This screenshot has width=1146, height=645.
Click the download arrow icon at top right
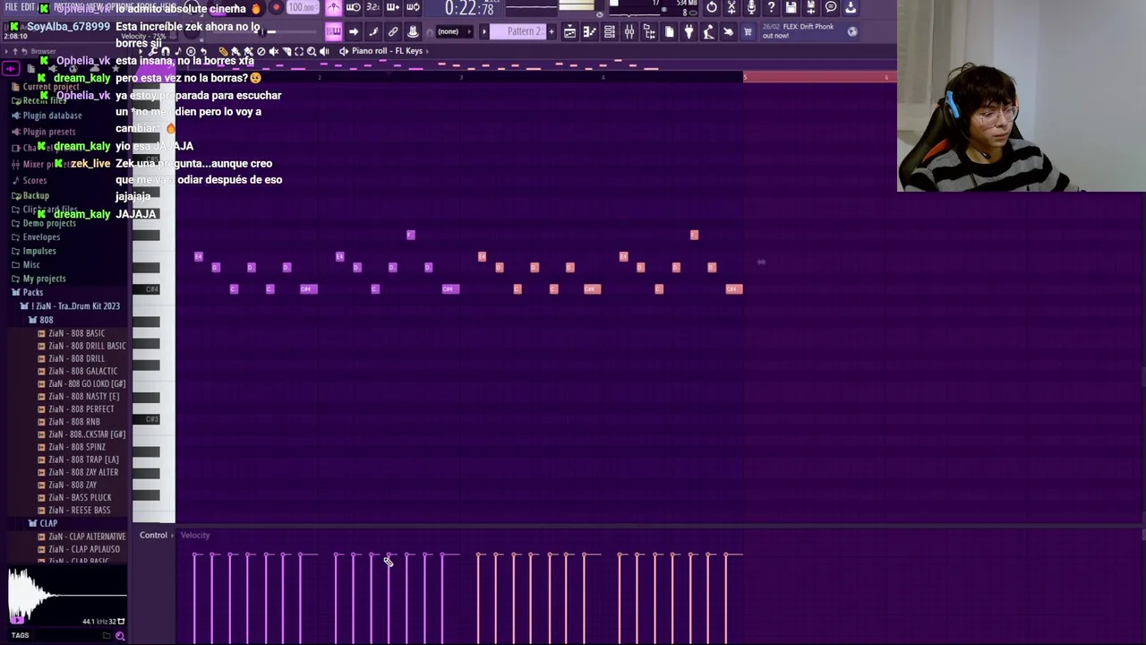(x=851, y=7)
